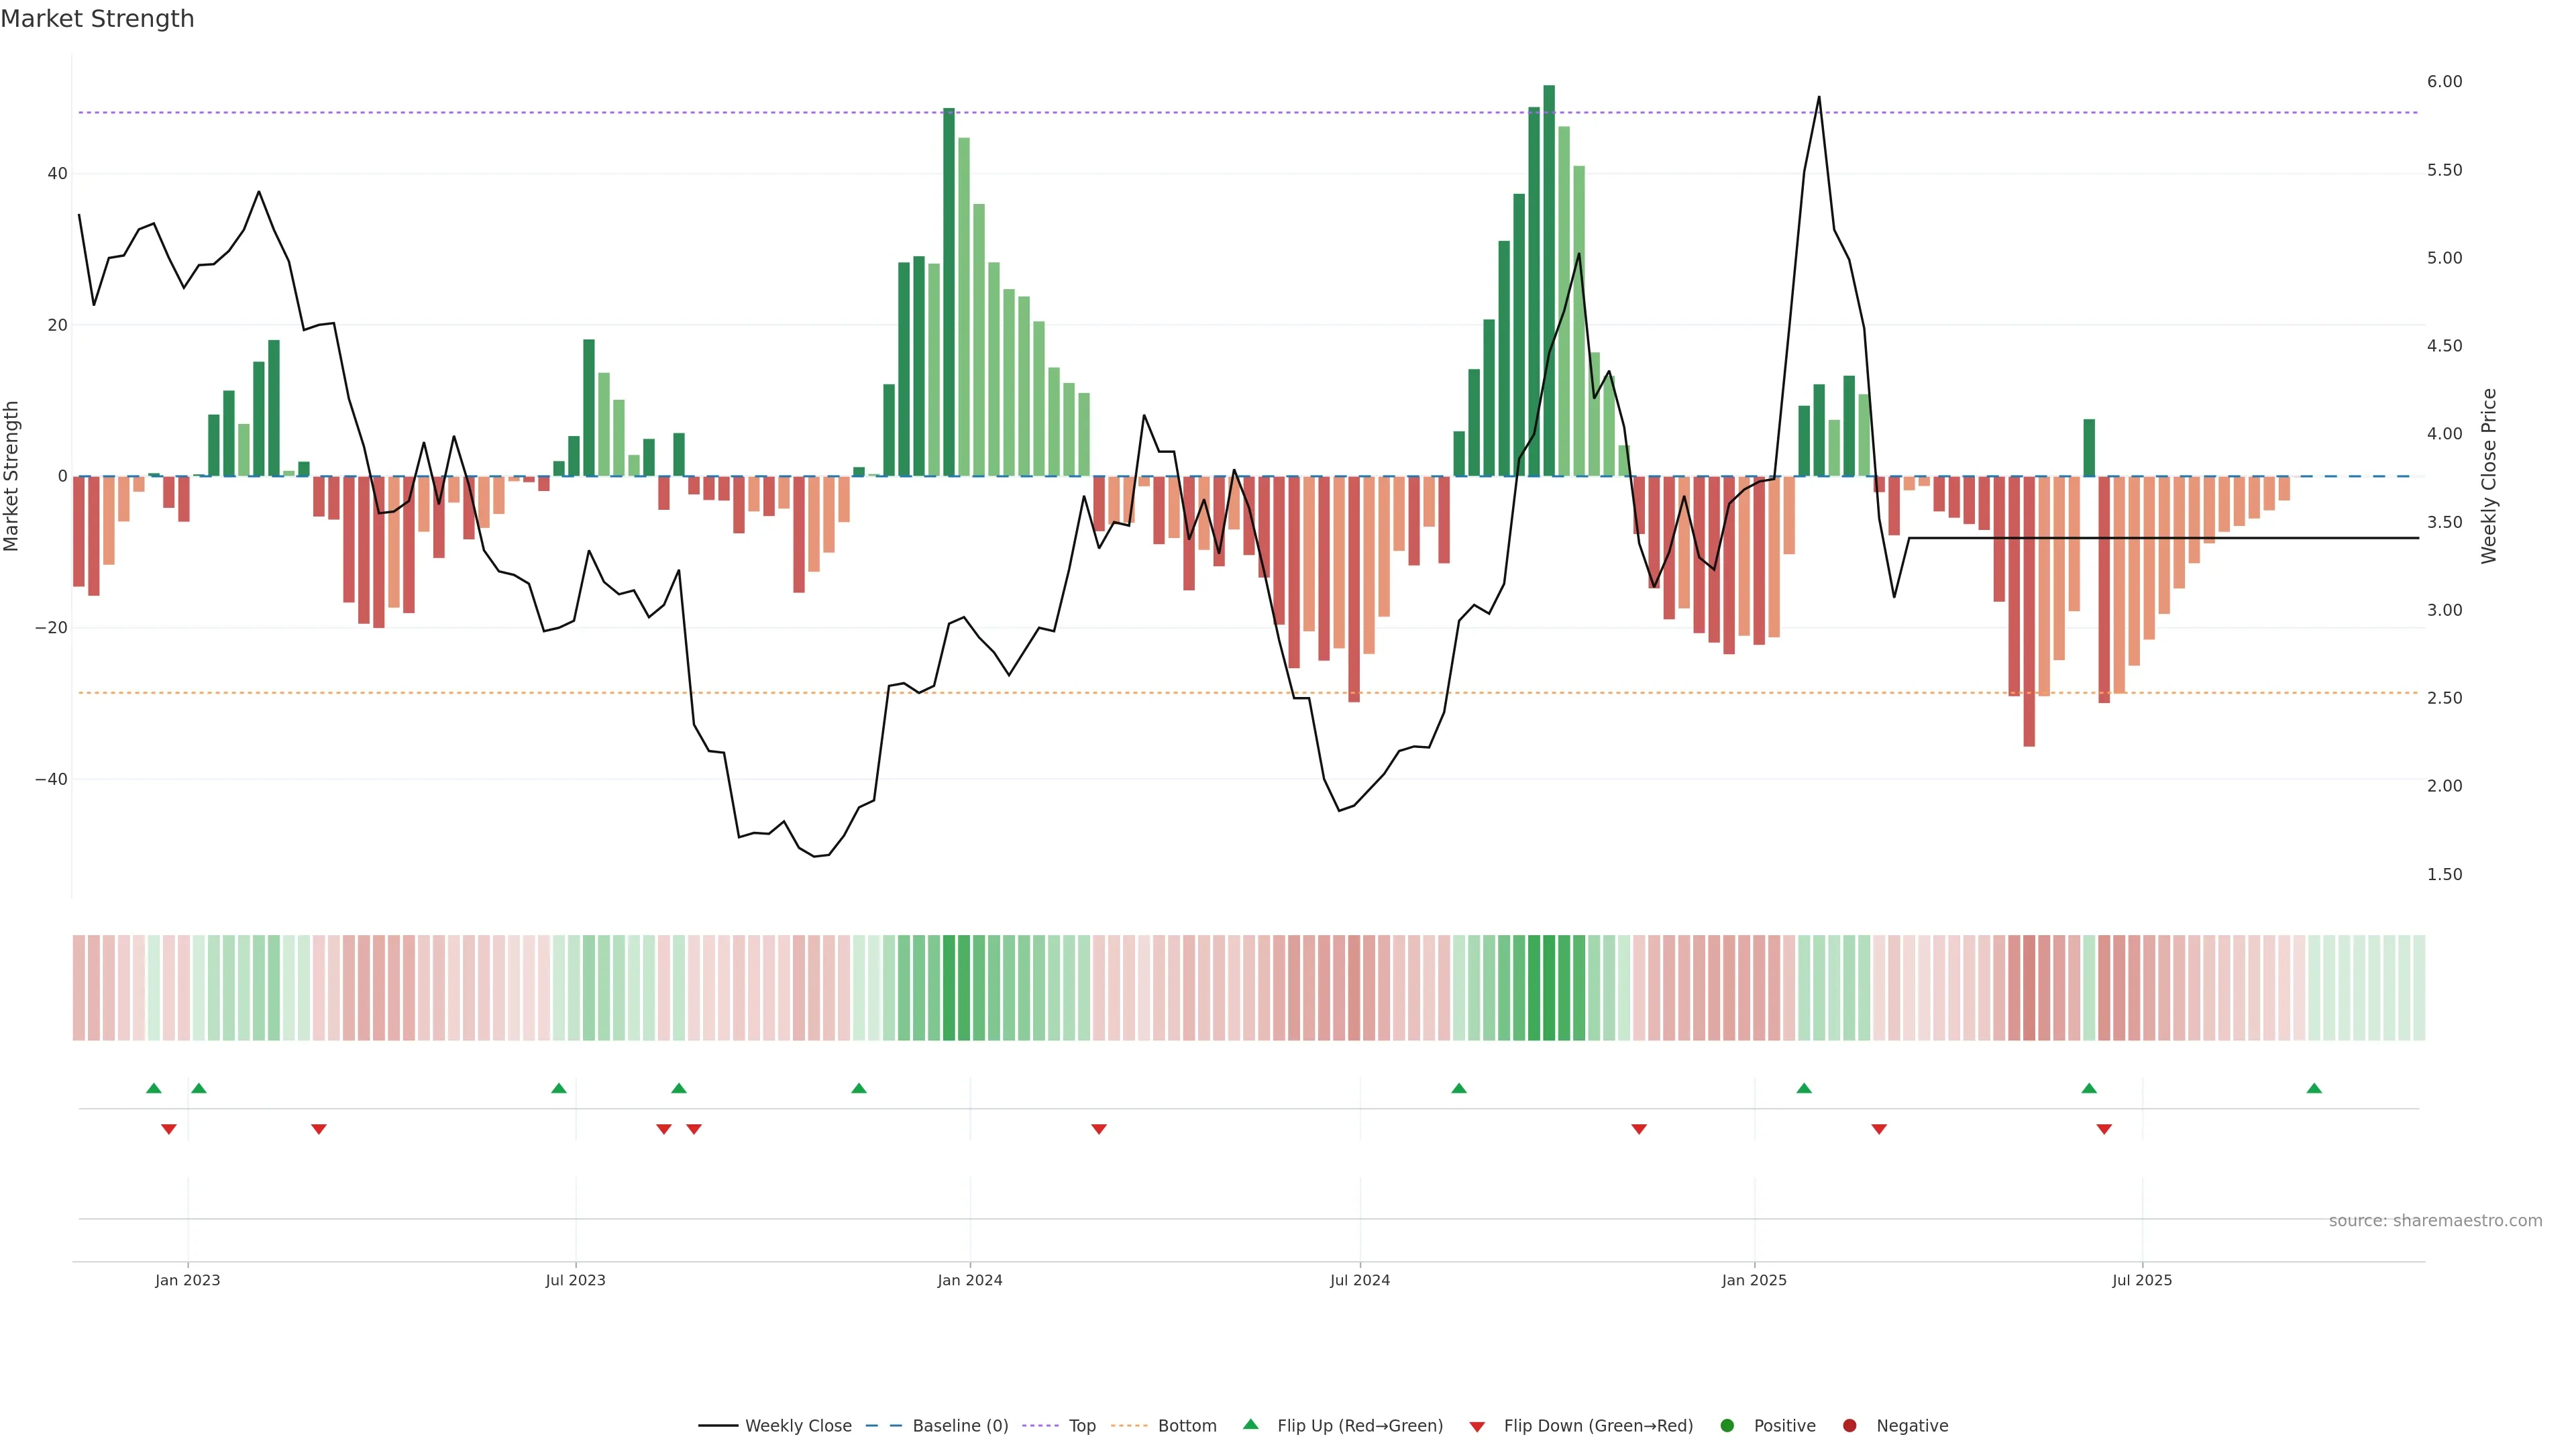Click the Weekly Close Price axis title
Screen dimensions: 2576x1449
(2489, 476)
